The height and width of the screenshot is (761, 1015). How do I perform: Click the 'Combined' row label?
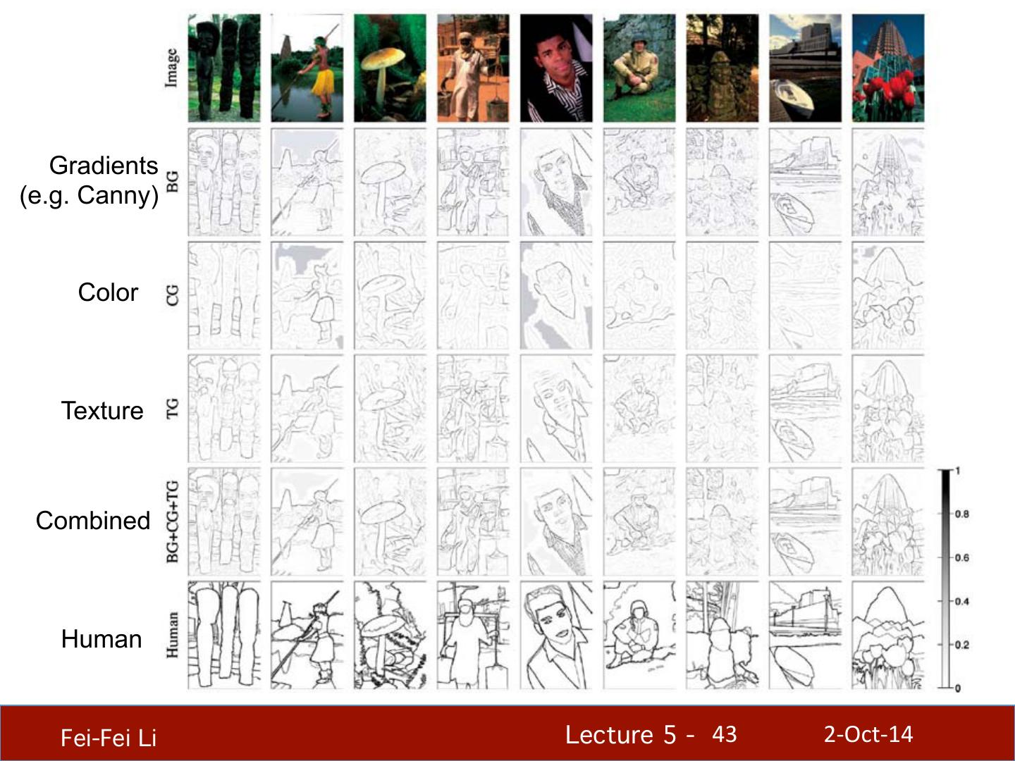(93, 521)
